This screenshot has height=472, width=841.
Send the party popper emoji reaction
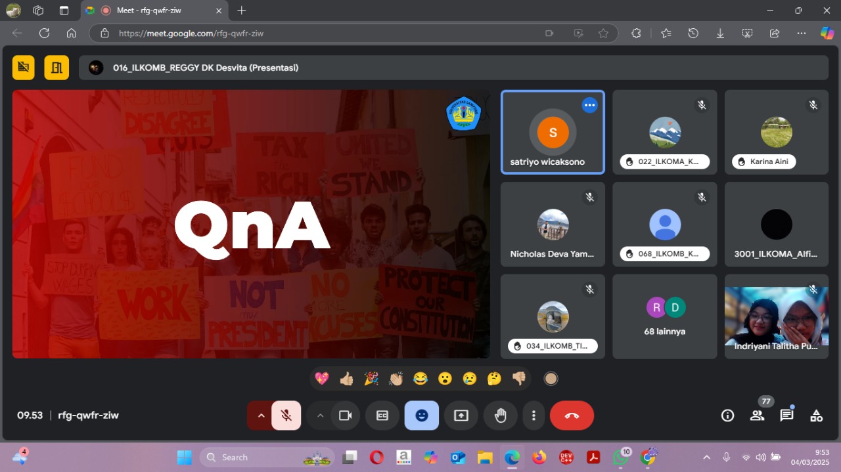tap(371, 379)
